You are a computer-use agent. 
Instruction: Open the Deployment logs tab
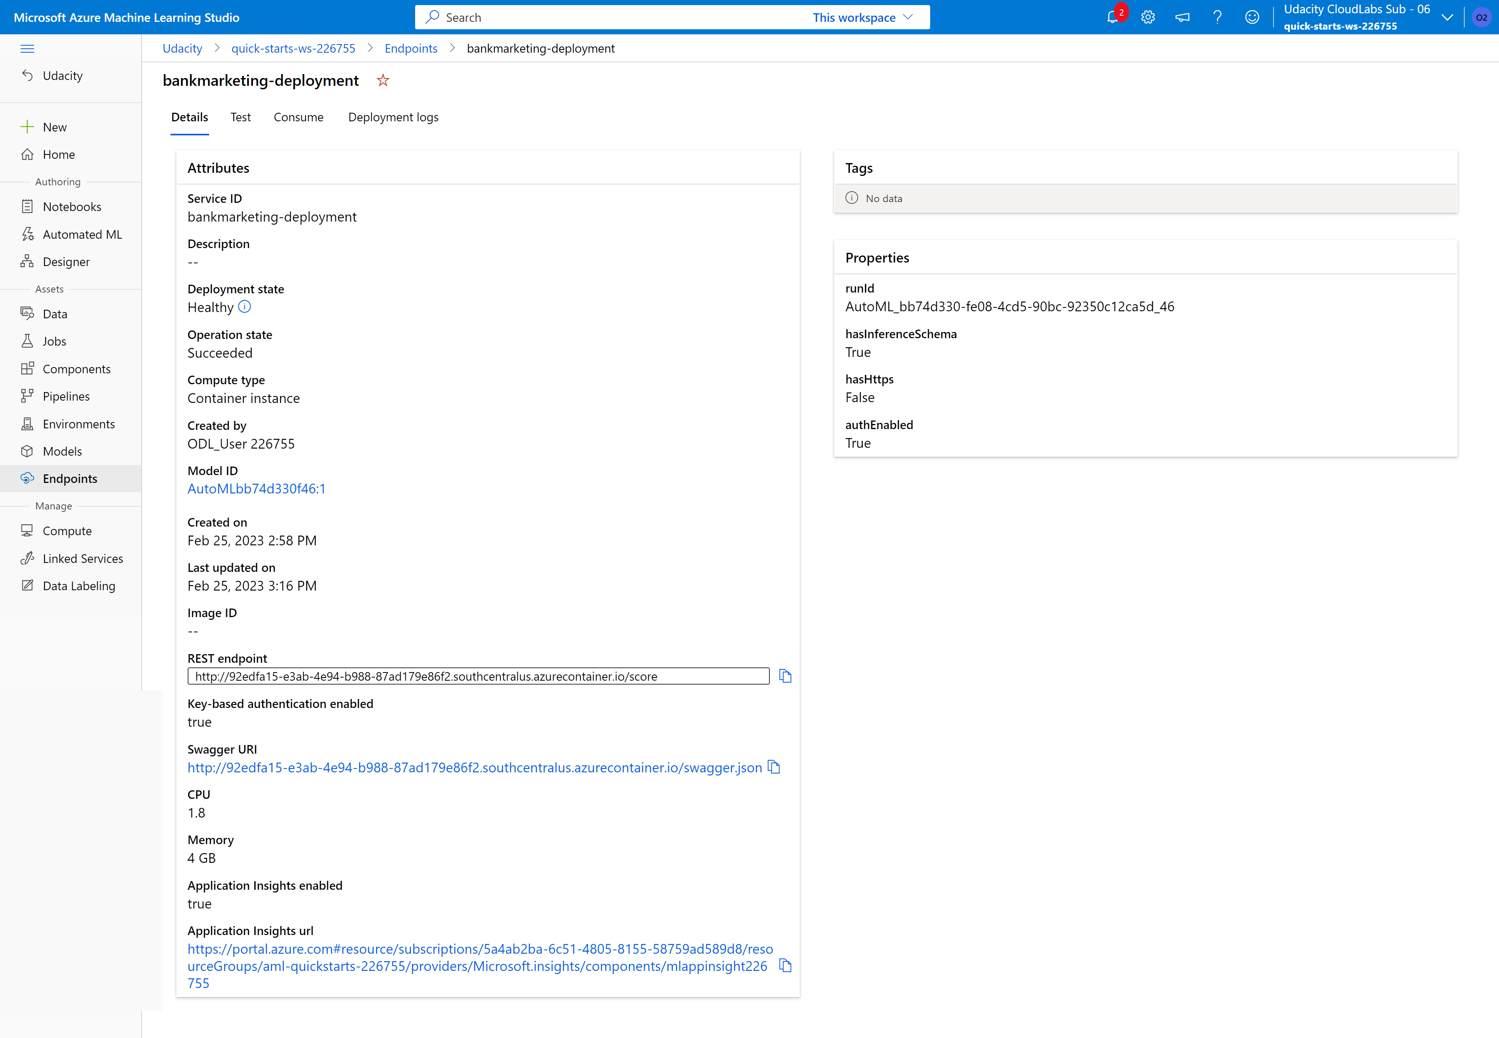point(393,117)
